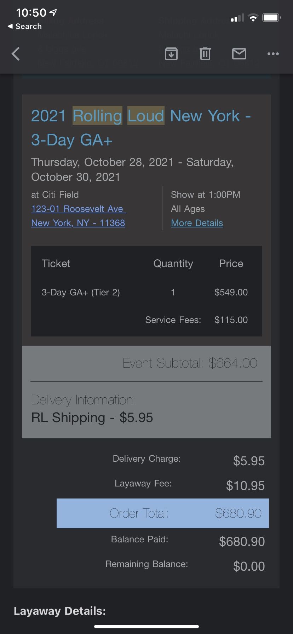Tap the cellular signal bars icon
Screen dimensions: 293x634
(x=237, y=18)
